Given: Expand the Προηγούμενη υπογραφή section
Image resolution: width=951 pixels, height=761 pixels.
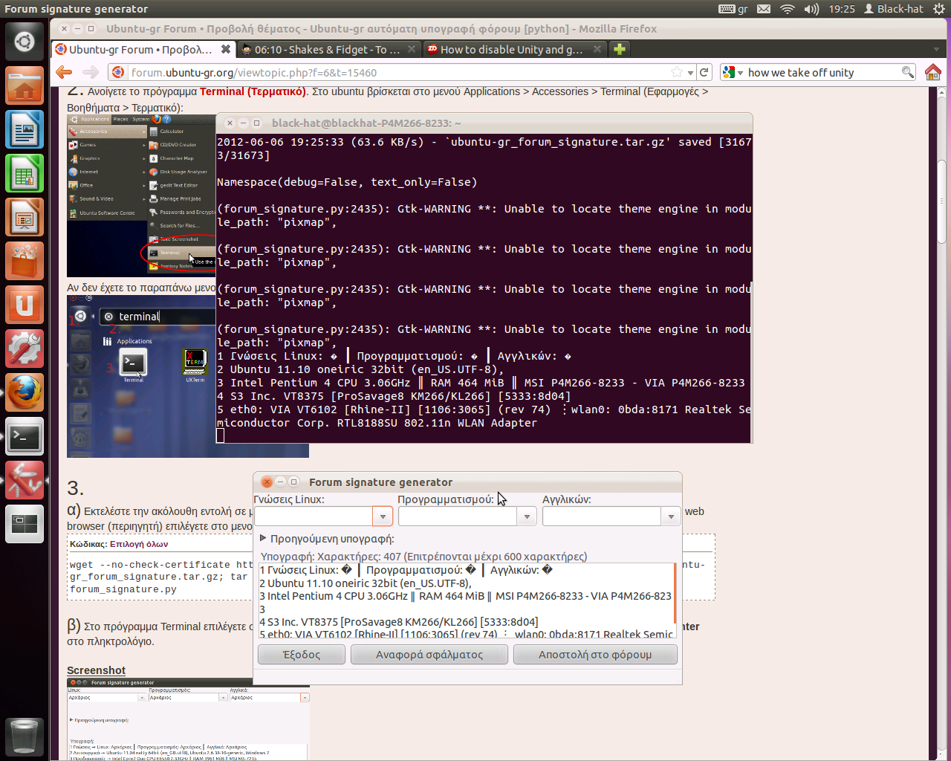Looking at the screenshot, I should (x=263, y=539).
